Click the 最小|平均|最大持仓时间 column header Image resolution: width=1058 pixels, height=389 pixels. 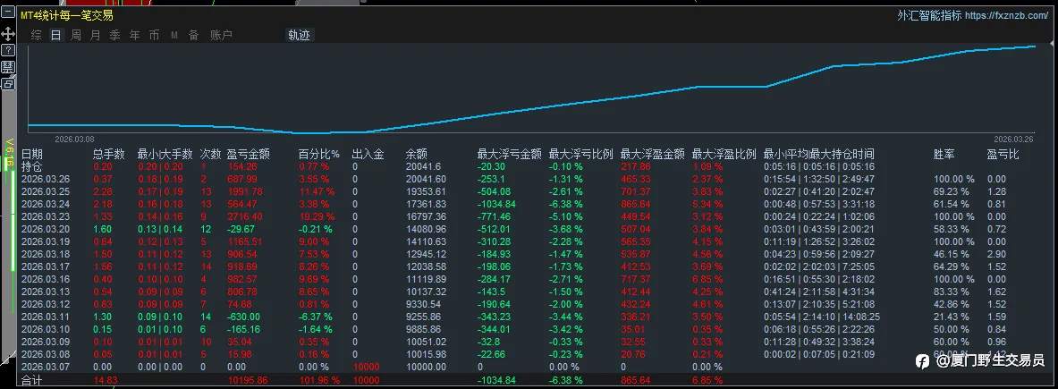819,155
